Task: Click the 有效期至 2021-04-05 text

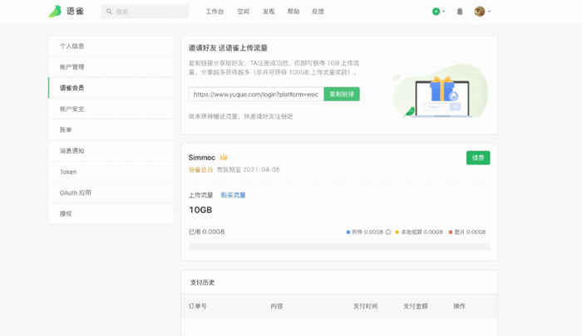Action: click(249, 170)
